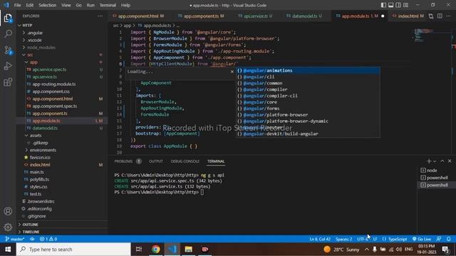Close the terminal panel
Image resolution: width=456 pixels, height=256 pixels.
click(x=450, y=161)
